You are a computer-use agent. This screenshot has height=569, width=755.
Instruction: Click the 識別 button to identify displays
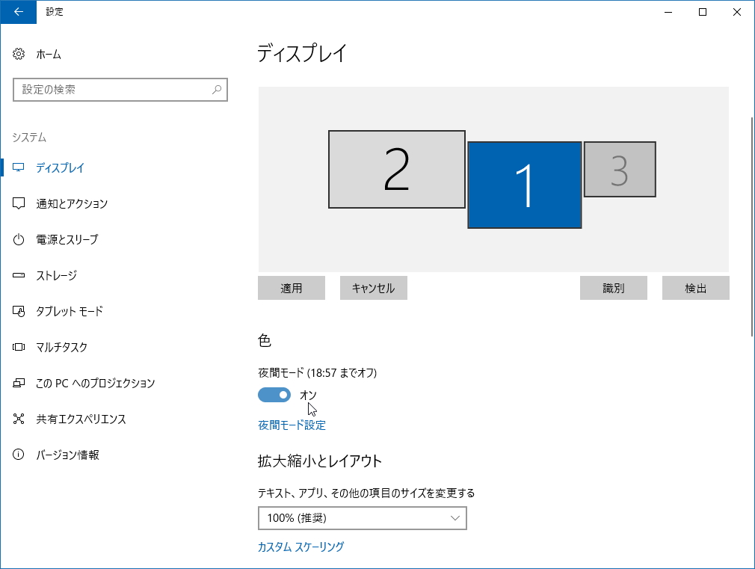(x=614, y=288)
